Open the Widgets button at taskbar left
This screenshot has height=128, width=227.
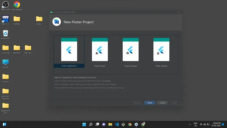tap(4, 124)
